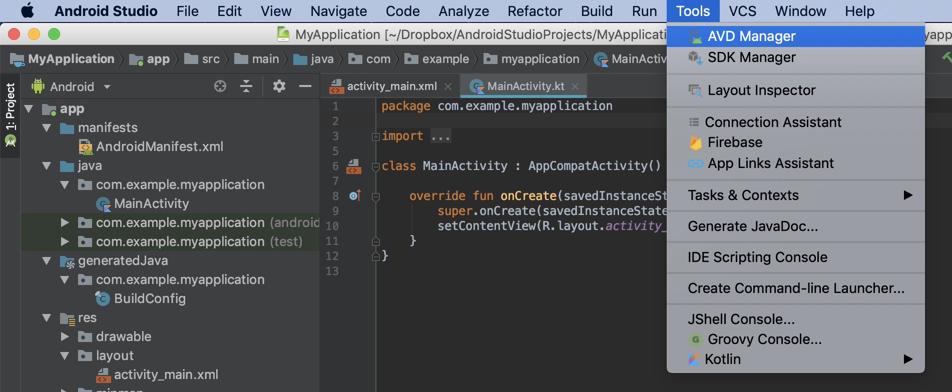Collapse the manifests folder

[x=47, y=127]
